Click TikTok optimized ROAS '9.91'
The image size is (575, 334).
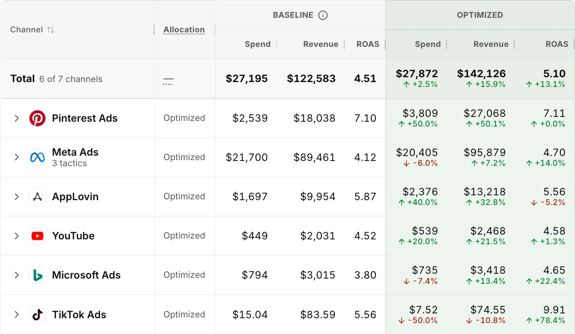tap(554, 310)
